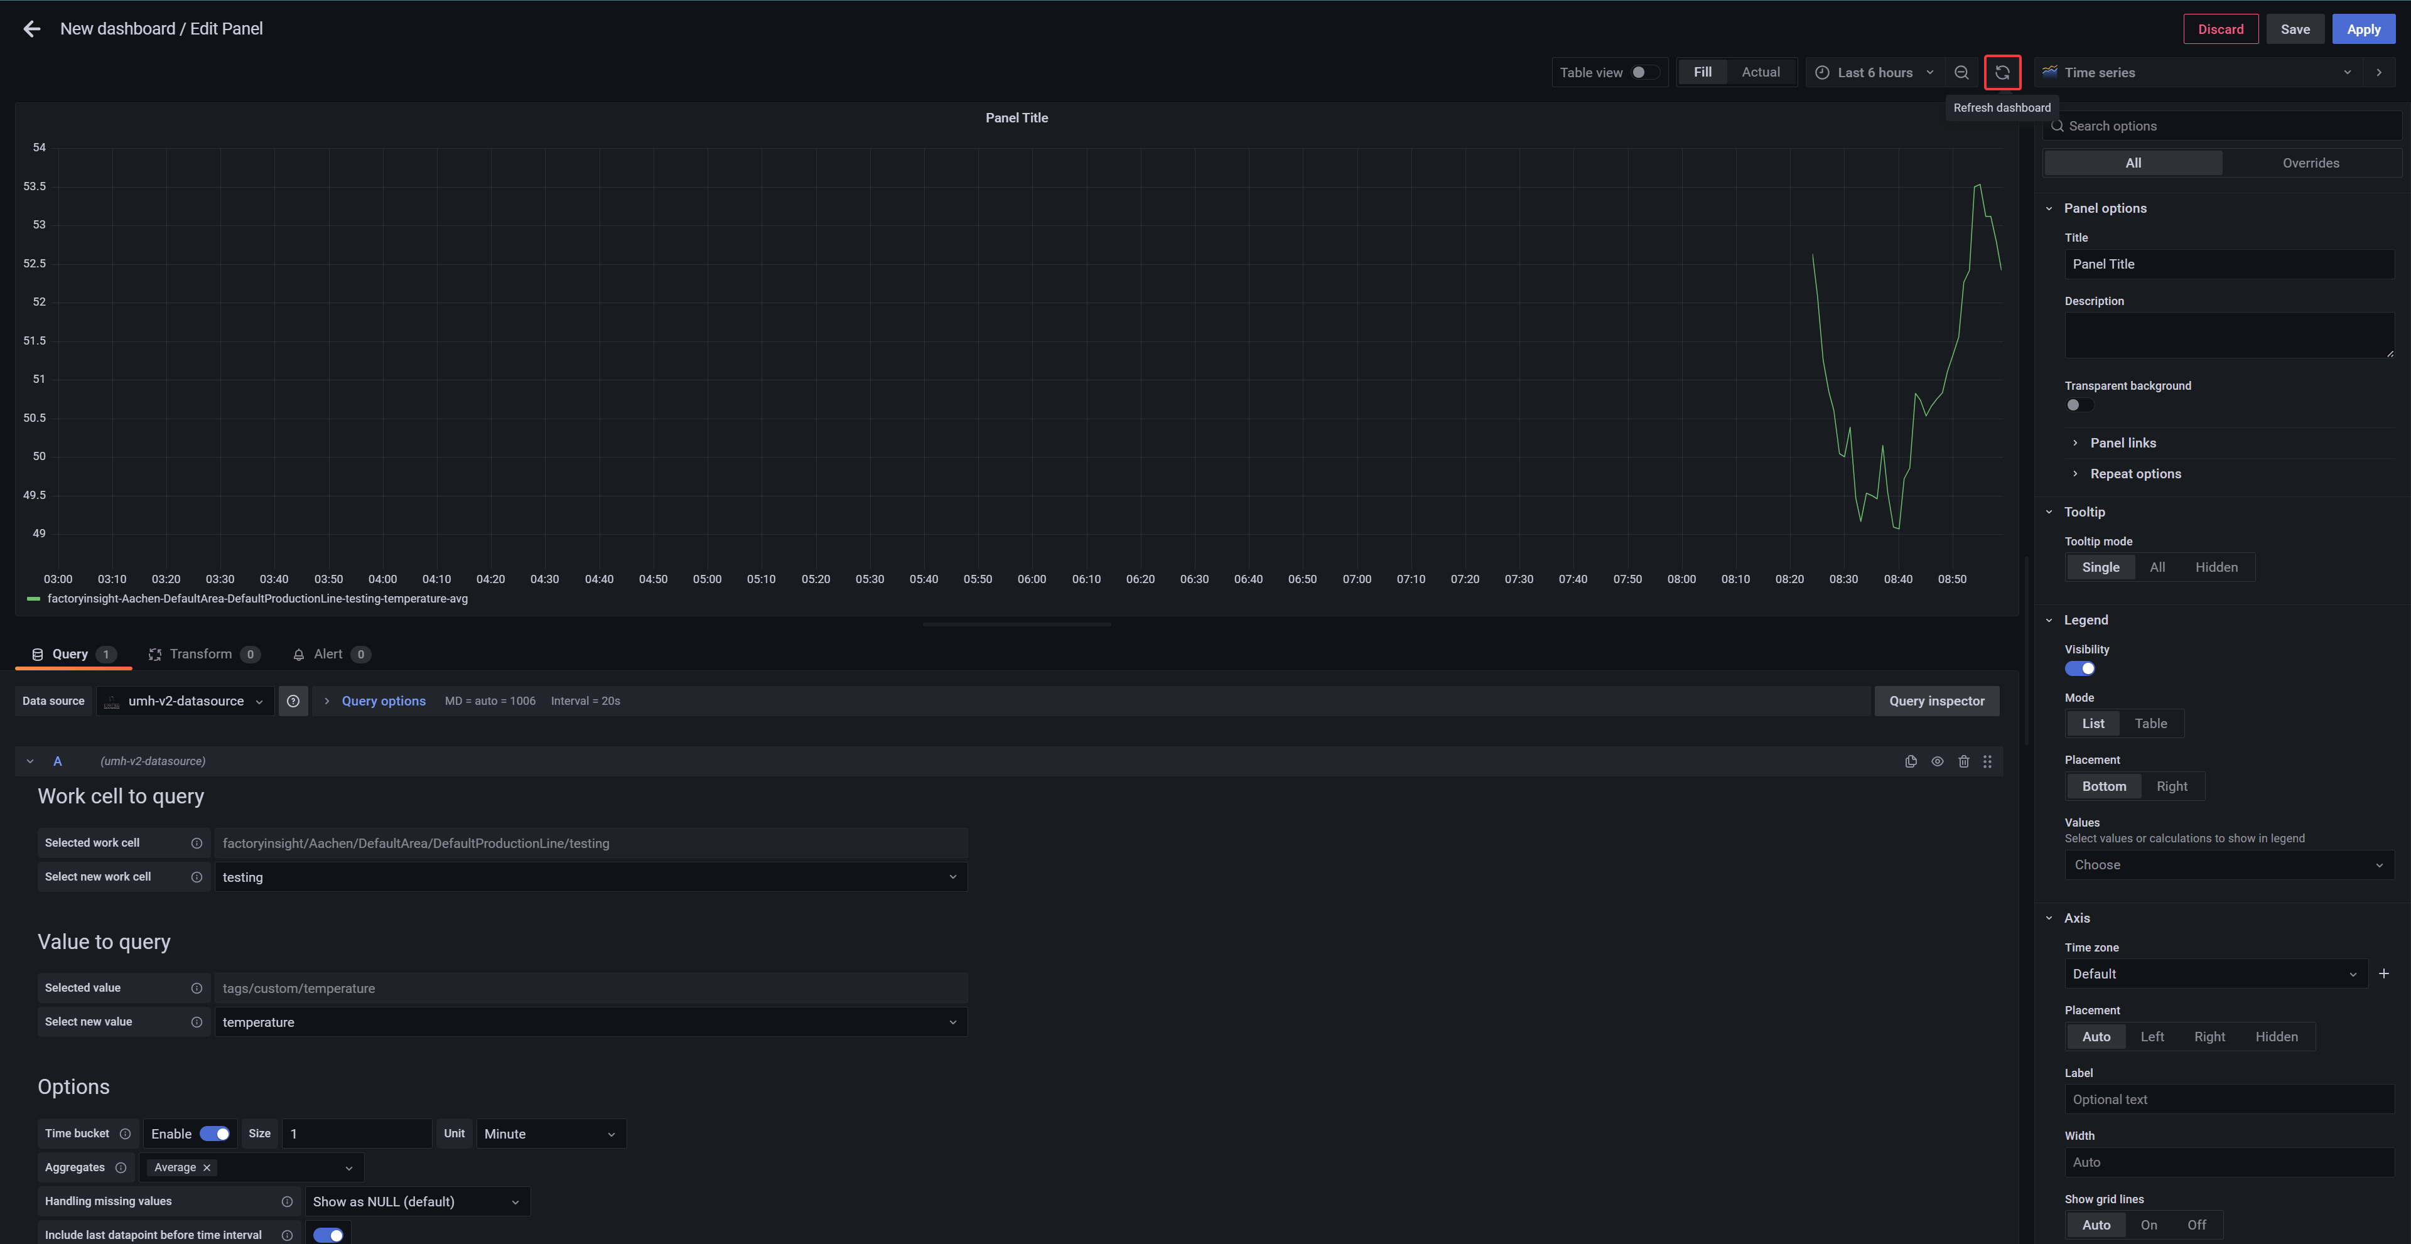This screenshot has height=1244, width=2411.
Task: Click the clock icon in the time picker
Action: tap(1821, 72)
